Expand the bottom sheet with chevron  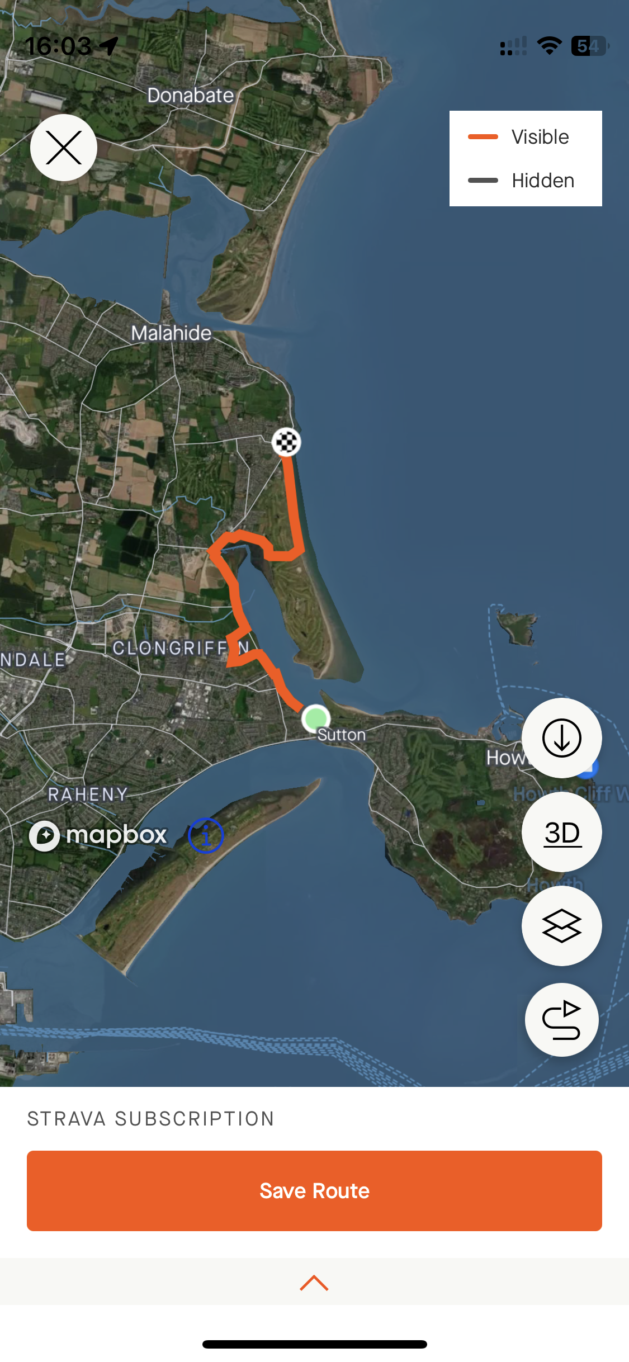[x=314, y=1283]
